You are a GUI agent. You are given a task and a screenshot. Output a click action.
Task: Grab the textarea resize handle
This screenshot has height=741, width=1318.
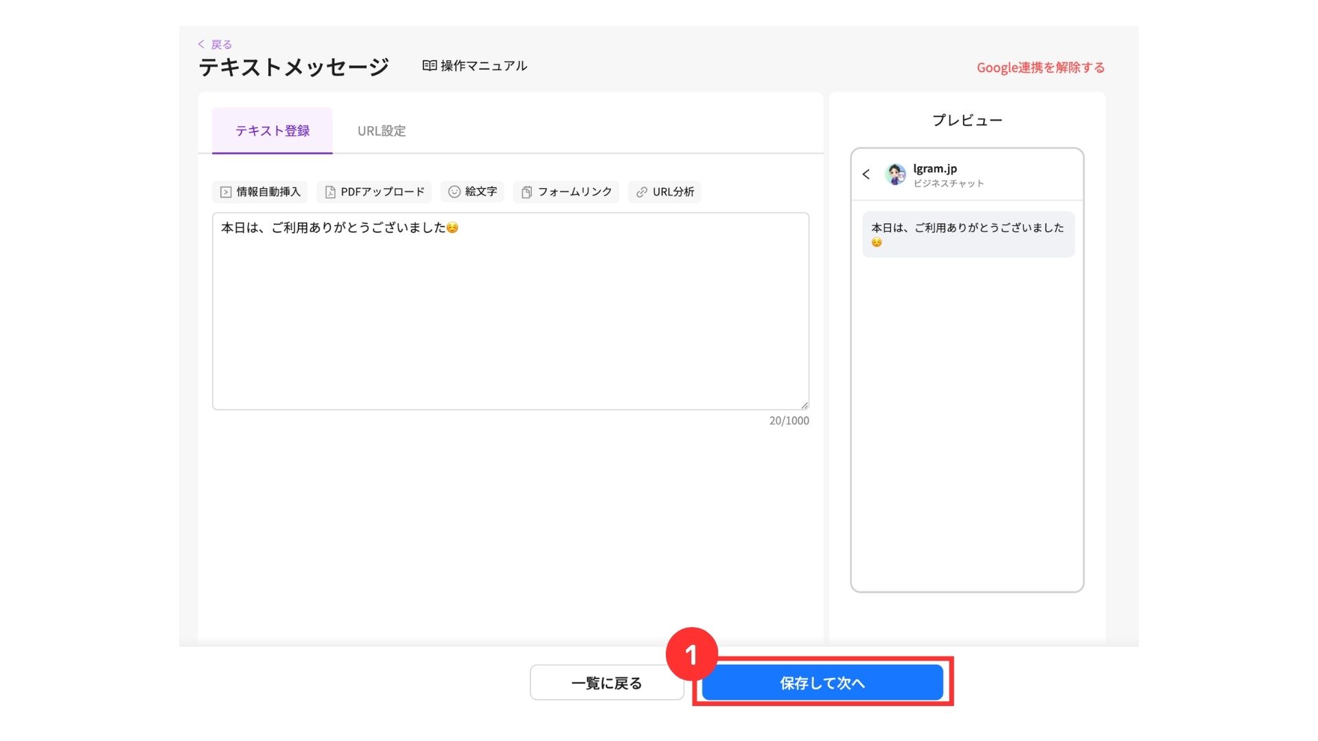pos(805,405)
